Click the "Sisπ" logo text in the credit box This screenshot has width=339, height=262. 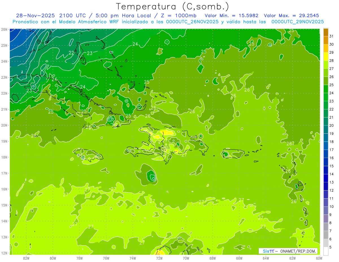coord(268,251)
